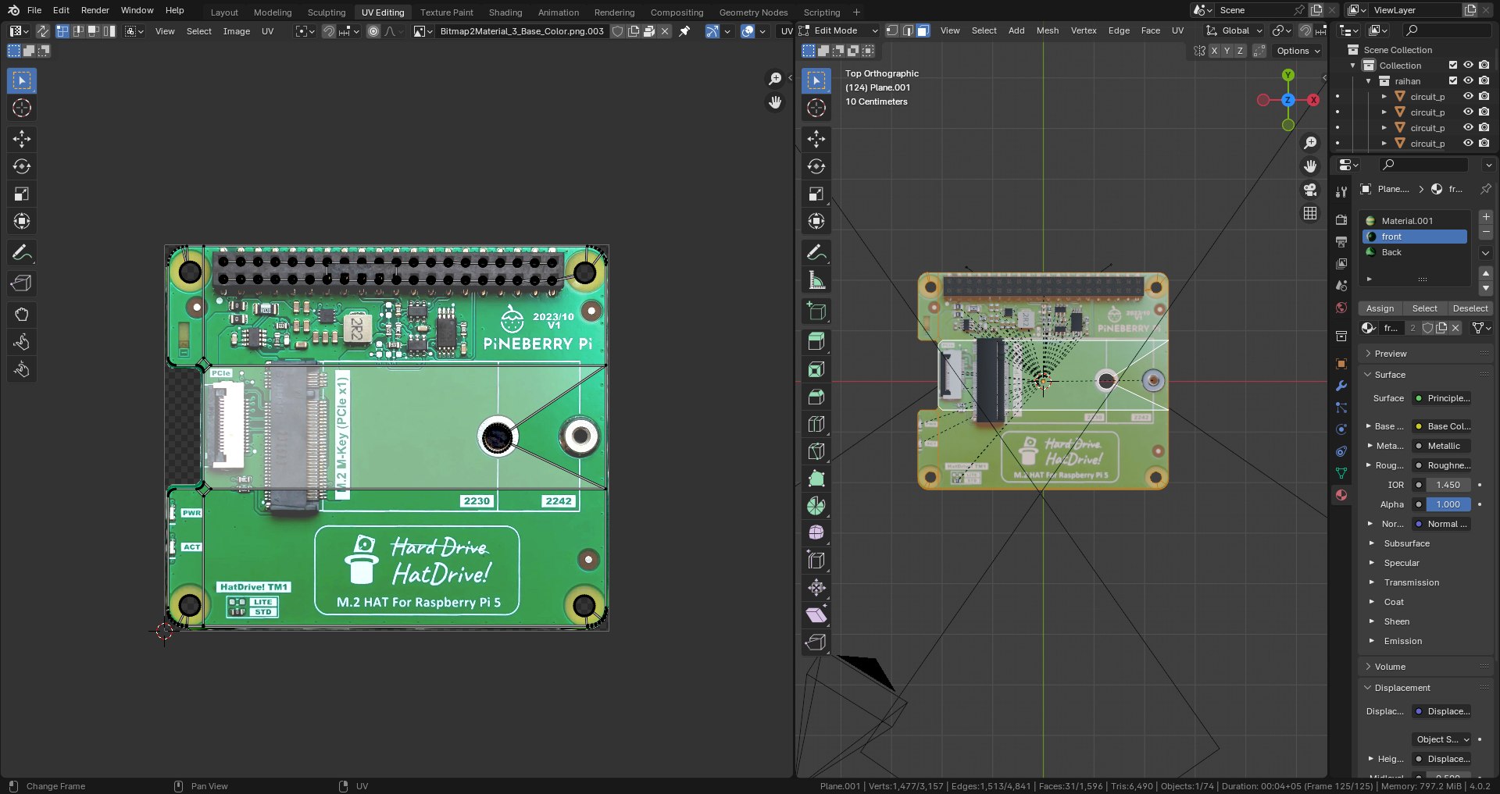Expand the Volume panel
This screenshot has height=794, width=1500.
(x=1390, y=667)
